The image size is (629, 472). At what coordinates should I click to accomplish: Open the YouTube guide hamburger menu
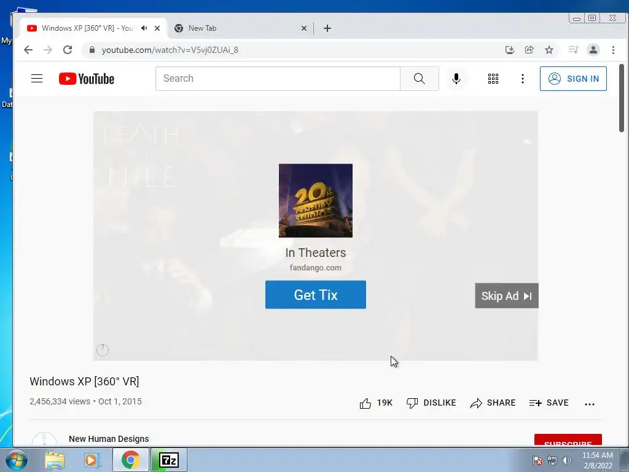pyautogui.click(x=37, y=78)
